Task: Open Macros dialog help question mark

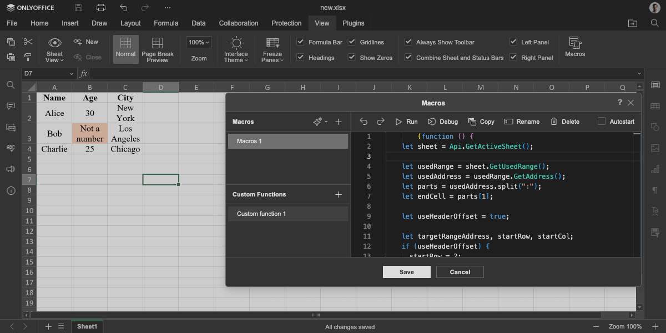Action: coord(620,103)
